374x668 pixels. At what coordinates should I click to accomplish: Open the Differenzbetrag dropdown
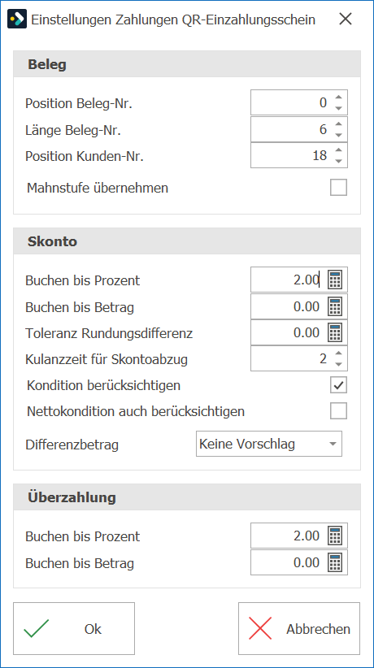point(333,444)
